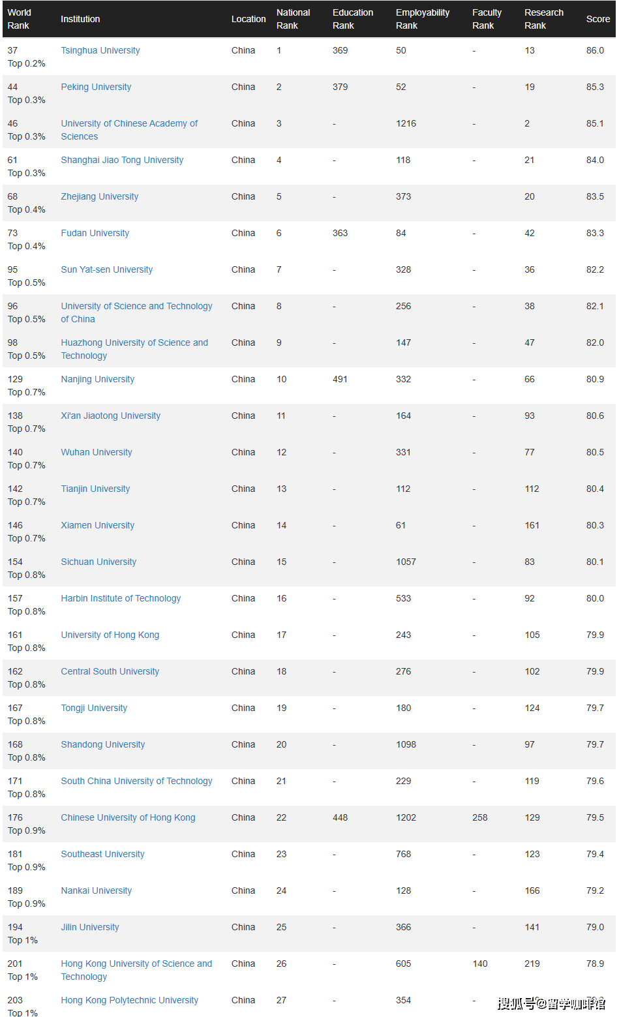Select the Wuhan University link

tap(97, 452)
